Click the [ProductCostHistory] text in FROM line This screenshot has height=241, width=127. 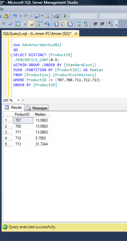75,75
